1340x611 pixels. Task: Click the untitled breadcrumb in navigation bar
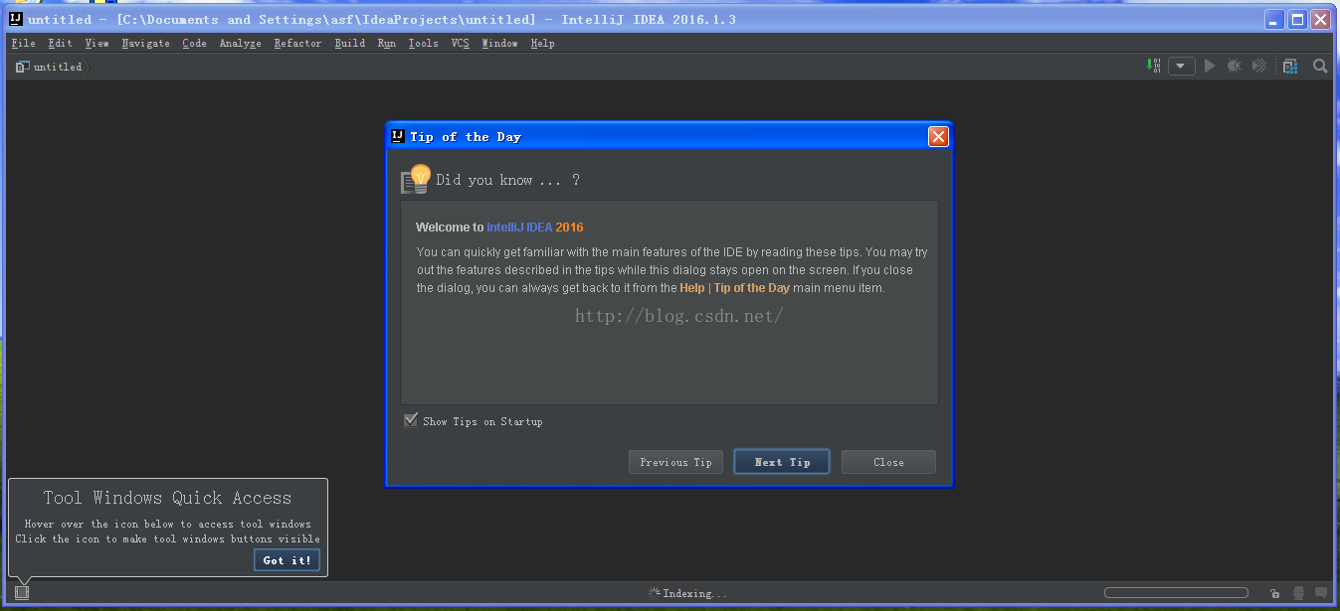coord(58,67)
